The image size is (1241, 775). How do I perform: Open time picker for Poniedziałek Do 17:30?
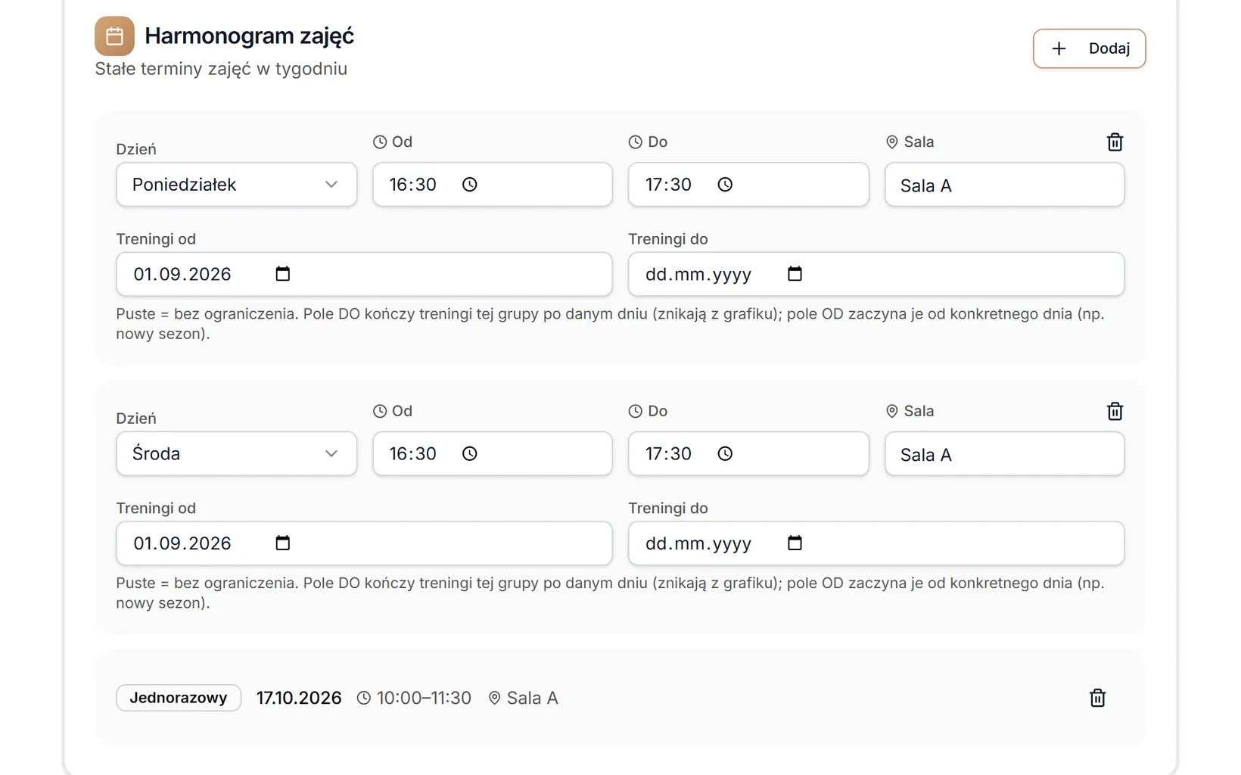(725, 185)
